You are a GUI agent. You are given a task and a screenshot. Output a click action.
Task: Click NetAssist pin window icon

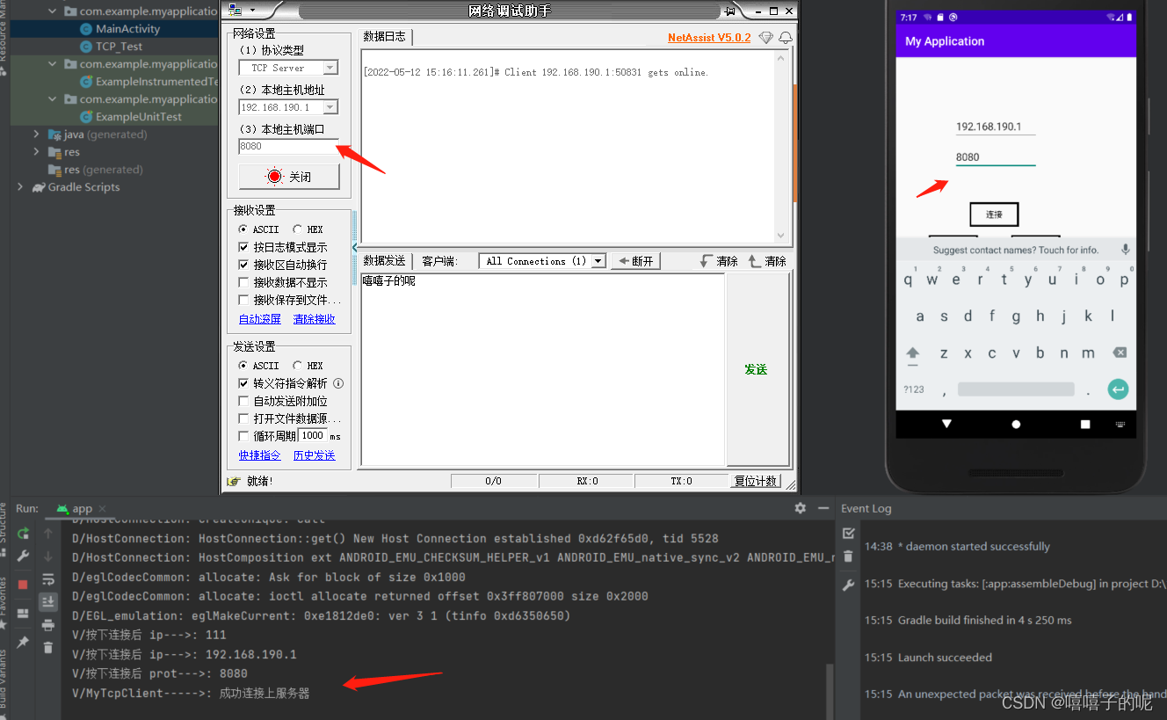pyautogui.click(x=729, y=11)
